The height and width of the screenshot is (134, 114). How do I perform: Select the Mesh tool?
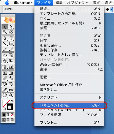pos(5,73)
